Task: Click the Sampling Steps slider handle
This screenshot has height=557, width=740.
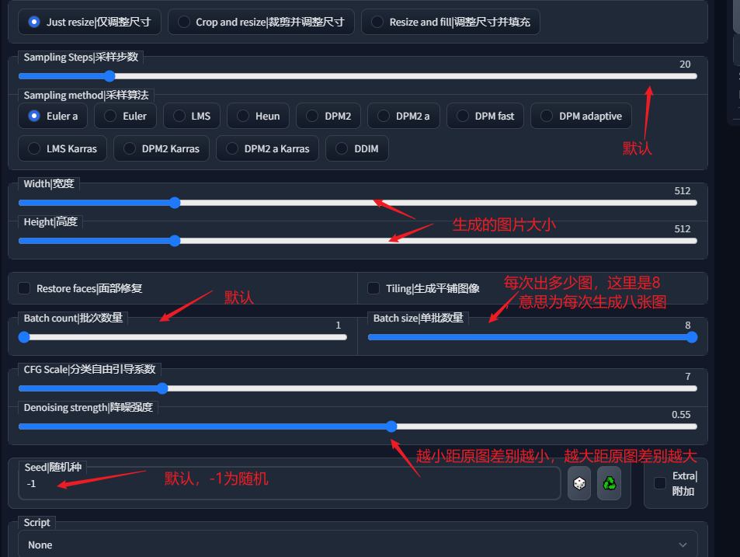Action: [109, 76]
